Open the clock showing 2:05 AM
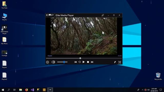The height and width of the screenshot is (92, 164). (154, 90)
